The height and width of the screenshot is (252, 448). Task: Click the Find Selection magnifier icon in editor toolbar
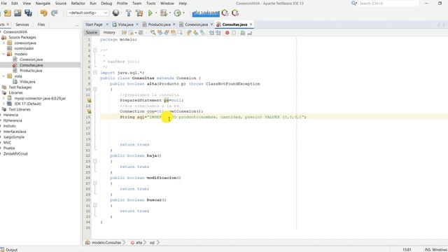(x=153, y=33)
